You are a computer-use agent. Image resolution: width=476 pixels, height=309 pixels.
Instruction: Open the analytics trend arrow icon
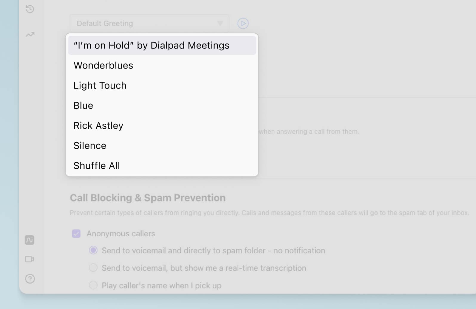pyautogui.click(x=30, y=35)
